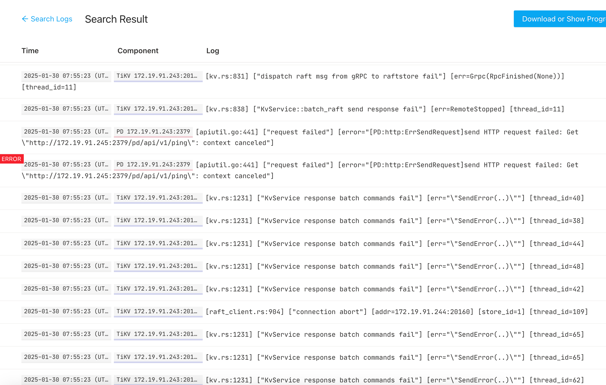Click the back arrow icon beside Search Logs

pyautogui.click(x=25, y=19)
